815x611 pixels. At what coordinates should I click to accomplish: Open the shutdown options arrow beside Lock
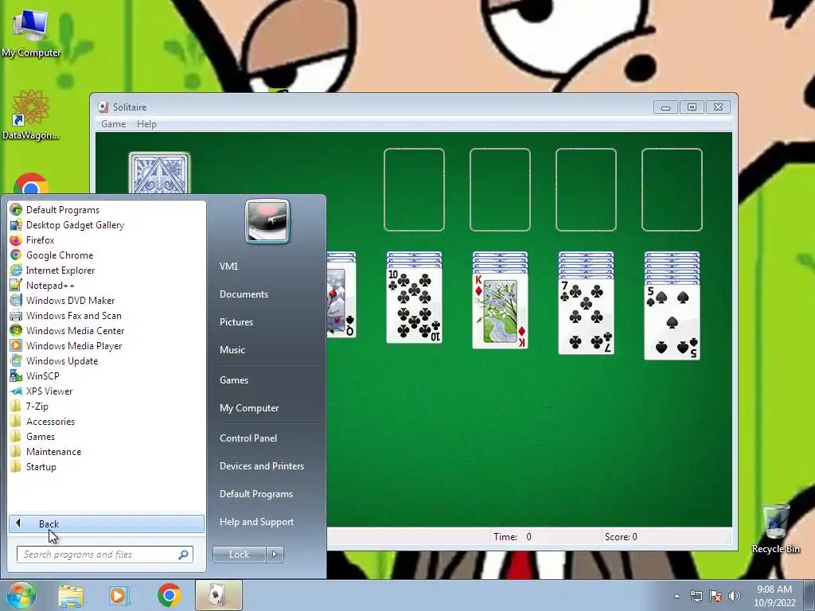coord(275,555)
